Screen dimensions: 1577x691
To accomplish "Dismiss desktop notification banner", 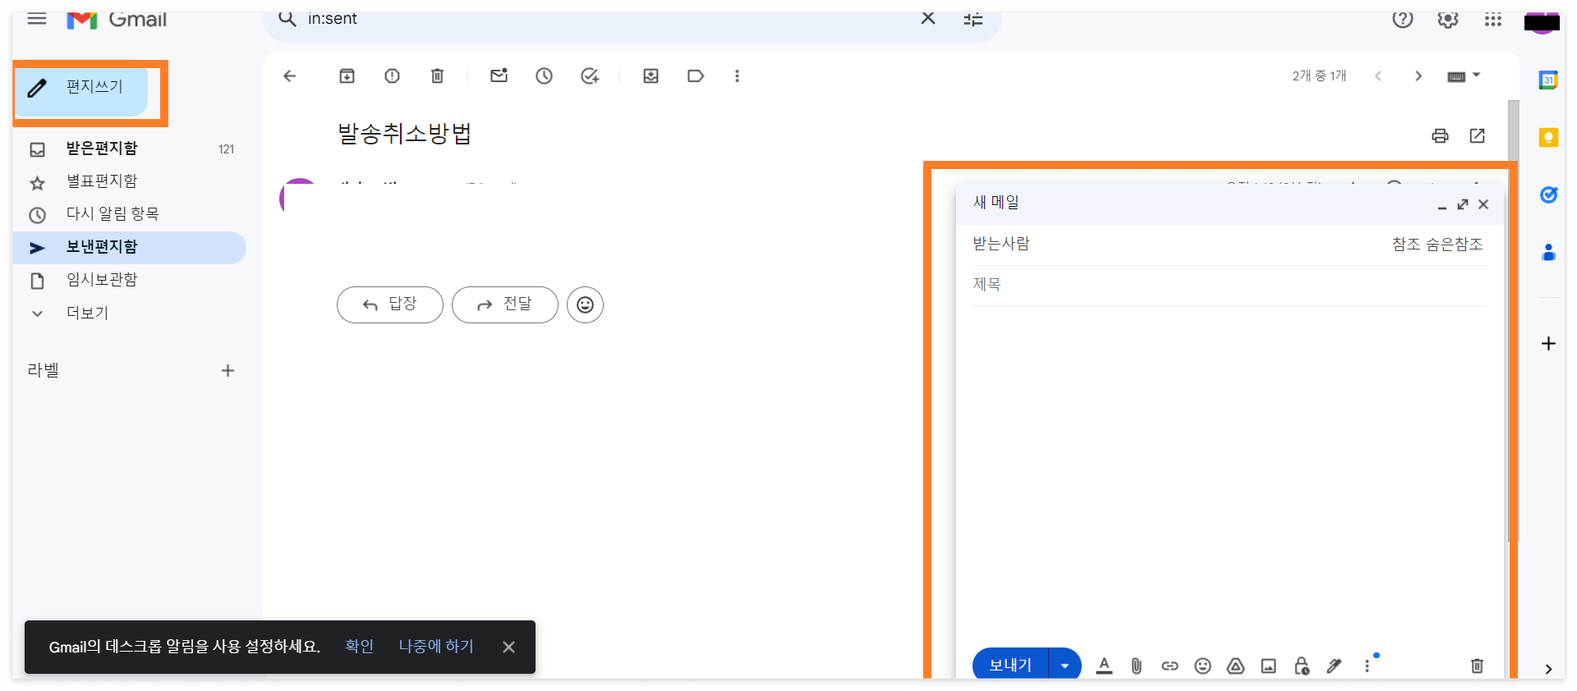I will [509, 648].
